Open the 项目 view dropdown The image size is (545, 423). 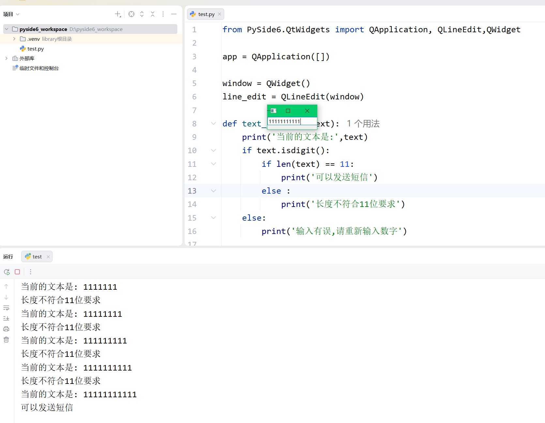click(x=11, y=14)
